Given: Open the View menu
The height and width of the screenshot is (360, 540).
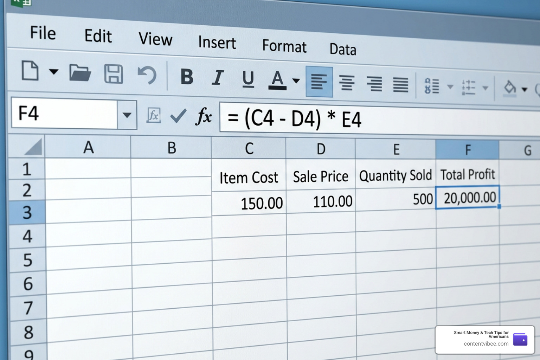Looking at the screenshot, I should pos(155,39).
